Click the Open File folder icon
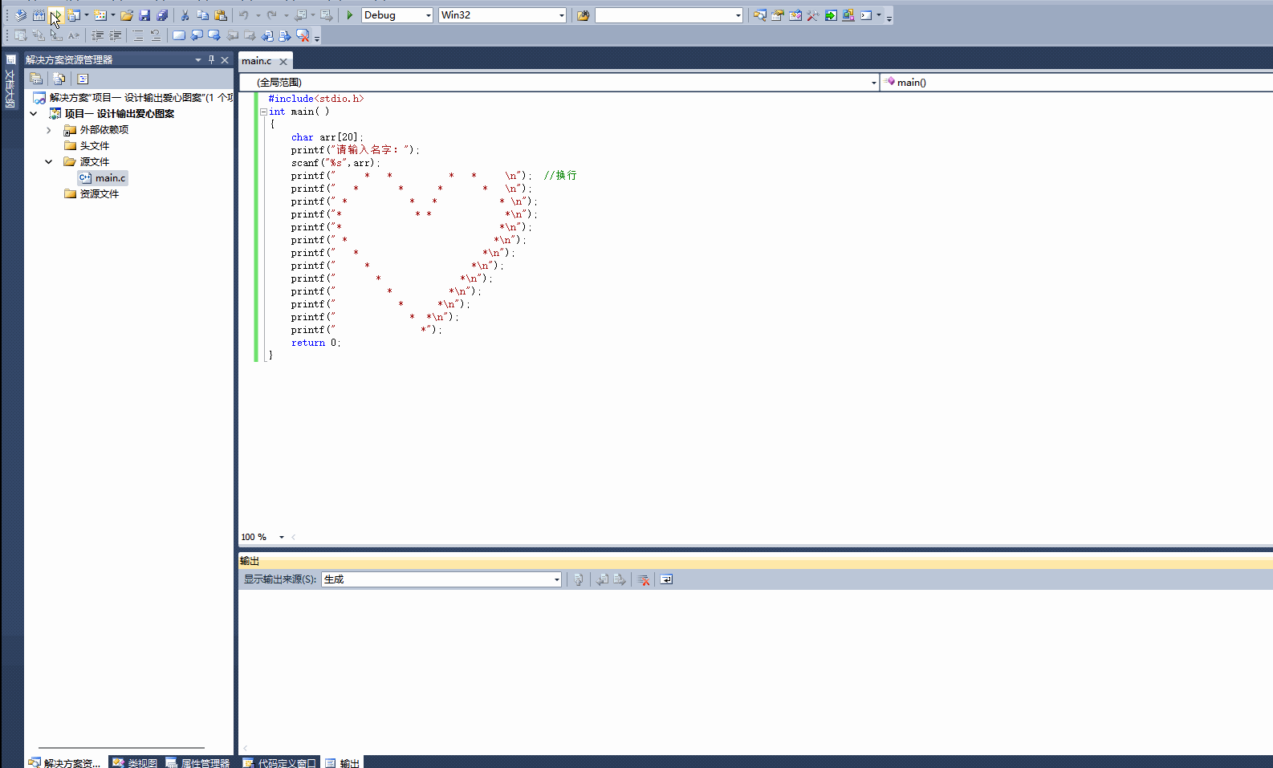1273x768 pixels. (127, 15)
